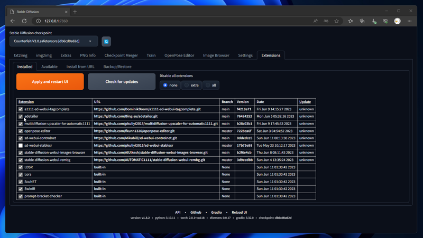The image size is (423, 238).
Task: Enable the sd-webui-stablesr extension checkbox
Action: click(21, 145)
